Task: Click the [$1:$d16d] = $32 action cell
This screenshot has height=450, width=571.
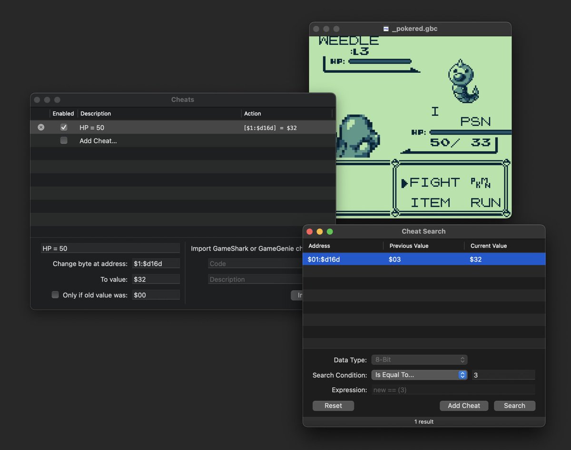Action: pos(270,128)
